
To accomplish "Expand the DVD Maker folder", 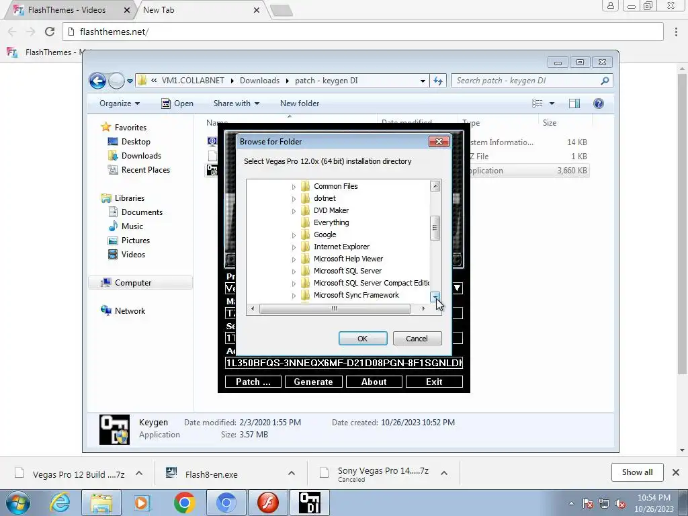I will point(294,211).
